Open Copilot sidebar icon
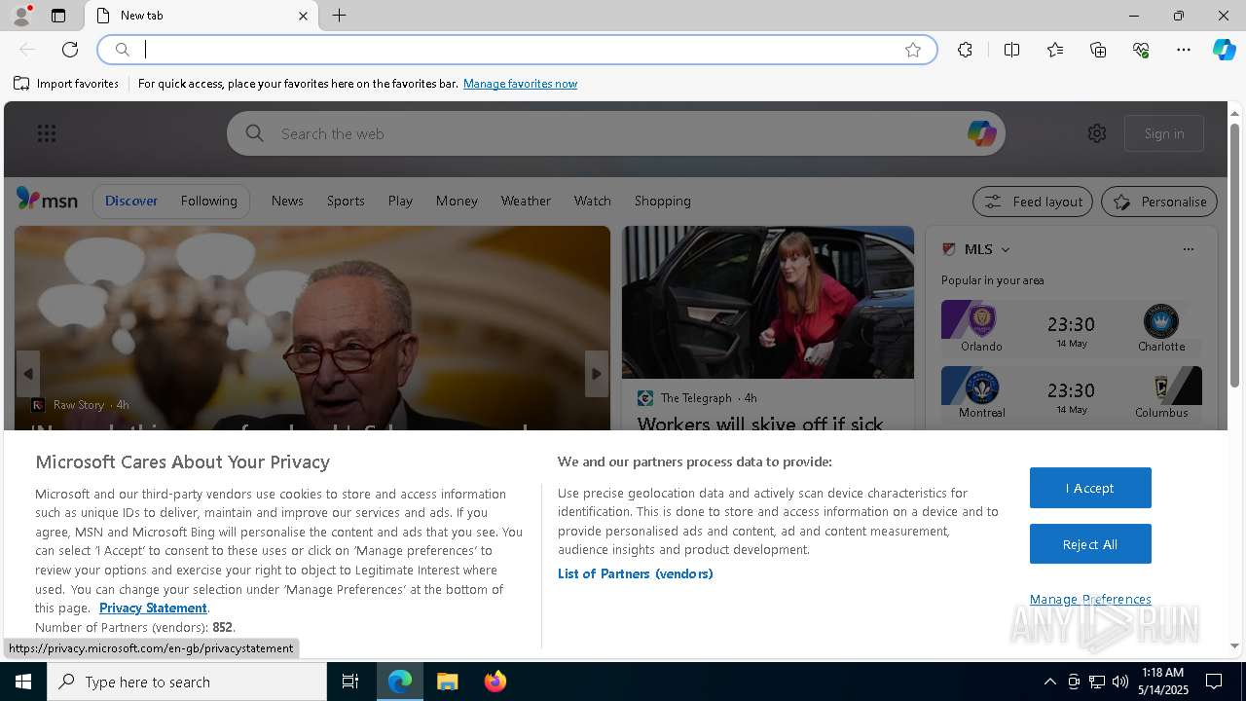The height and width of the screenshot is (701, 1246). point(1224,50)
